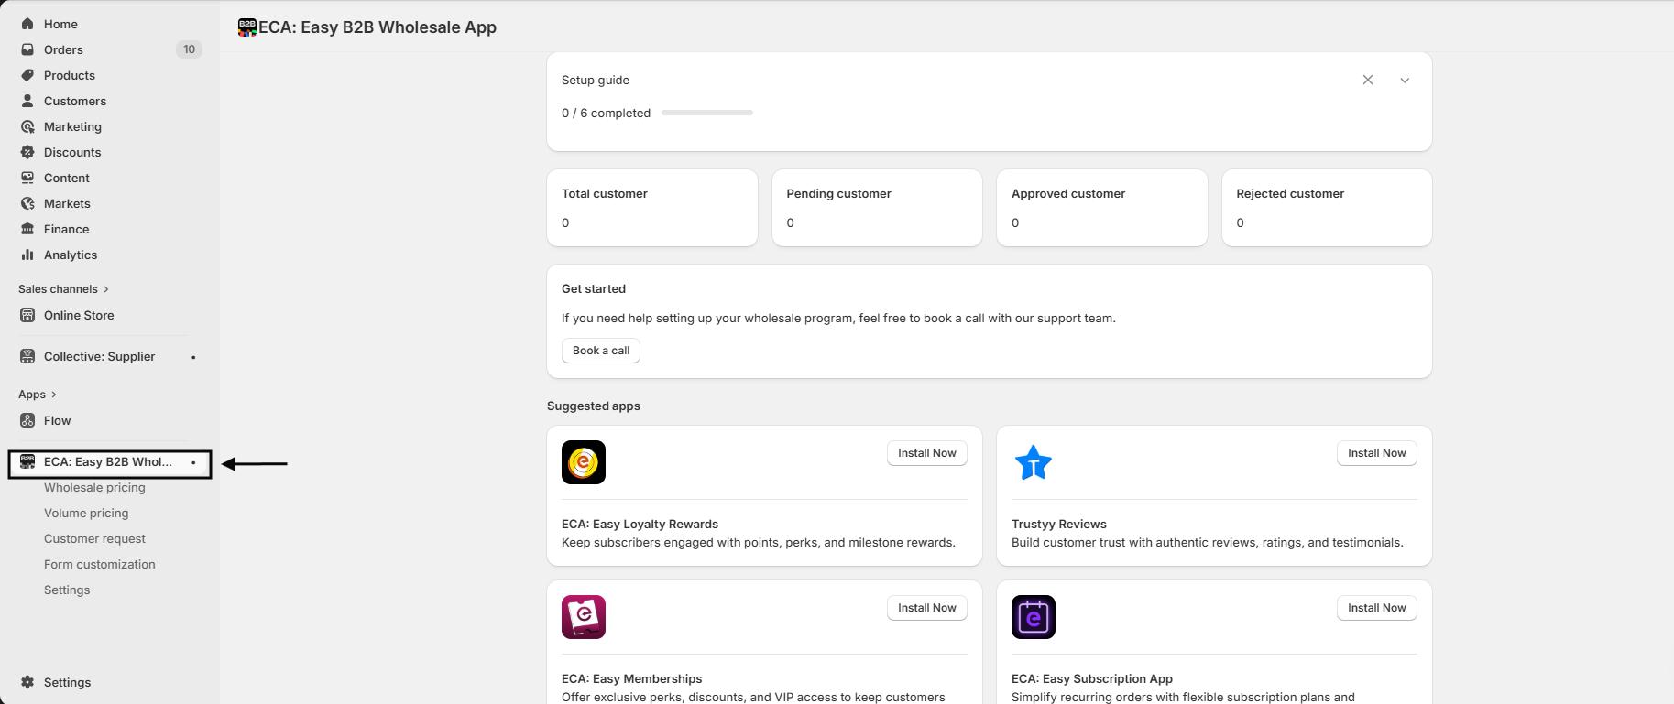Image resolution: width=1674 pixels, height=704 pixels.
Task: Click the Trustyy Reviews star icon
Action: (1034, 462)
